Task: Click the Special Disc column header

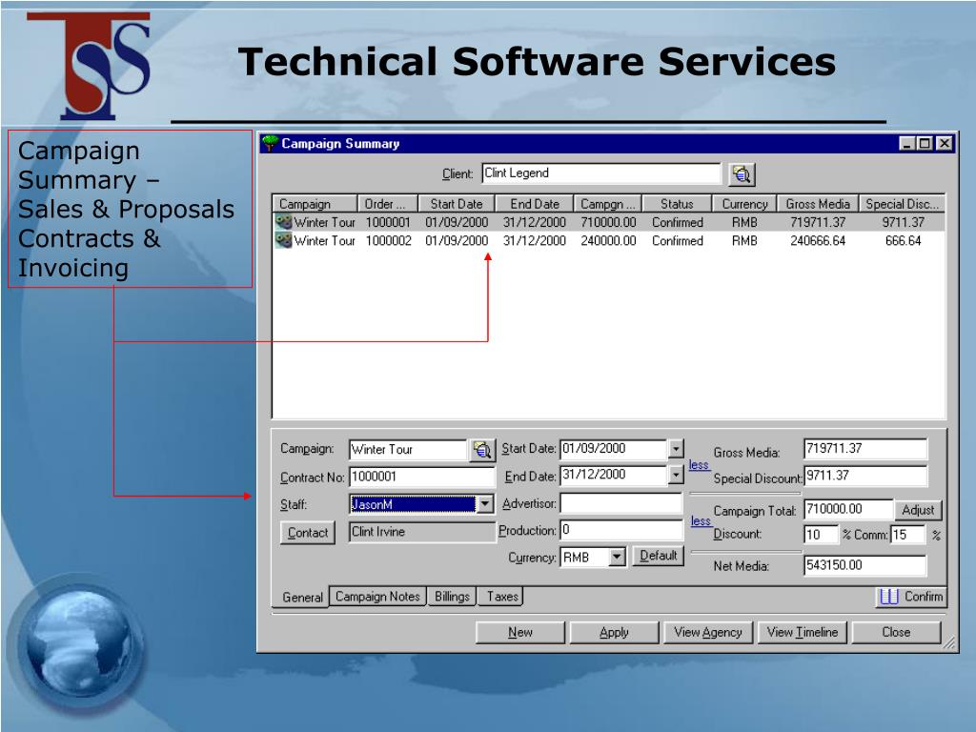Action: click(902, 204)
